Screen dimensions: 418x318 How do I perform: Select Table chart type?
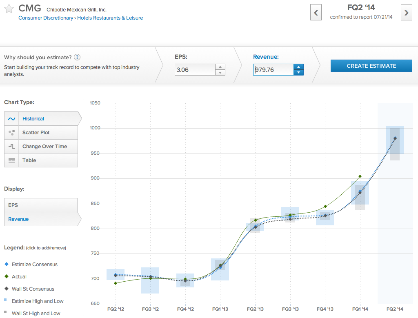tap(41, 160)
